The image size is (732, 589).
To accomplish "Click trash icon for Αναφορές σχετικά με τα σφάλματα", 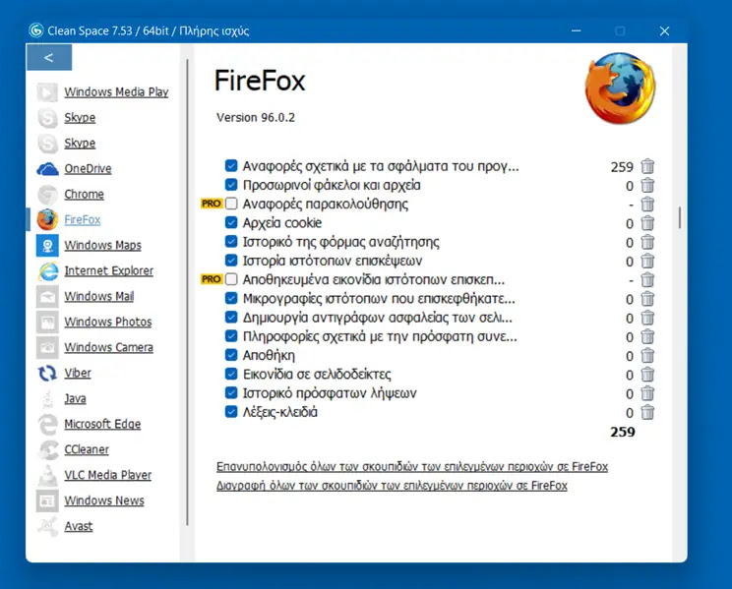I will point(647,166).
